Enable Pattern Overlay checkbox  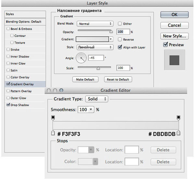pos(8,91)
